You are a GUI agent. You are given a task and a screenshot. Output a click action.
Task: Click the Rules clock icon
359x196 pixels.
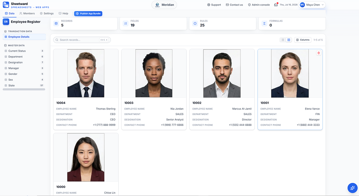(195, 24)
